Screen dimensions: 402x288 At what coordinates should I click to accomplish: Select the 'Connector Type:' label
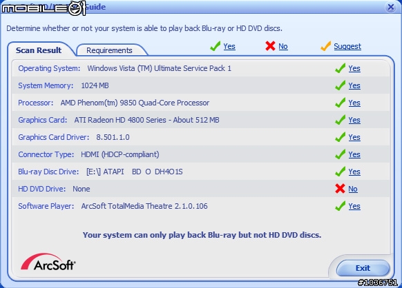tap(46, 154)
